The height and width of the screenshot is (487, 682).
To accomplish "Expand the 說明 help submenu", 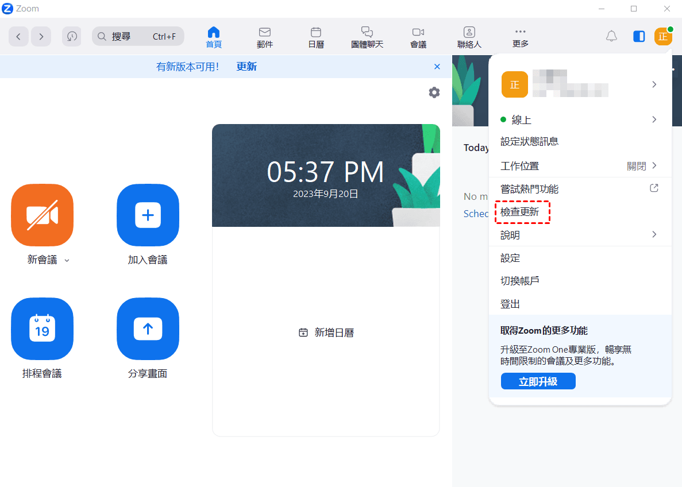I will 580,235.
